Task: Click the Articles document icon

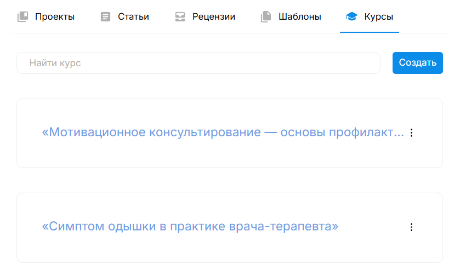Action: click(x=105, y=17)
